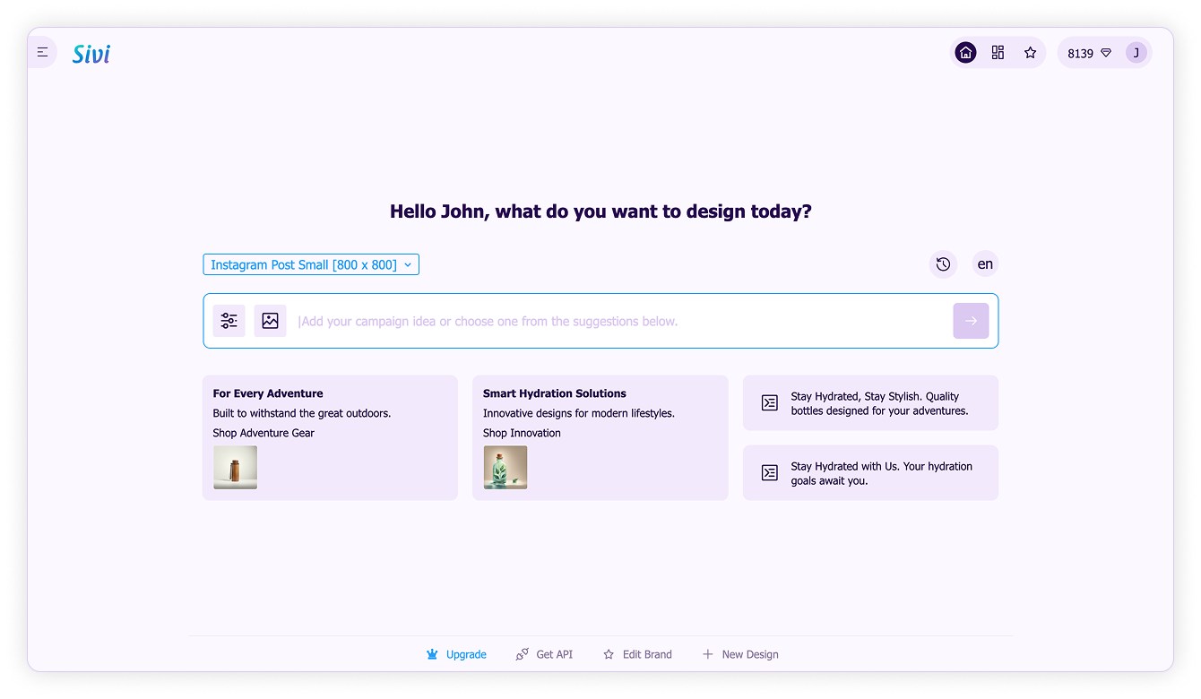Click the green bottle thumbnail

tap(505, 468)
